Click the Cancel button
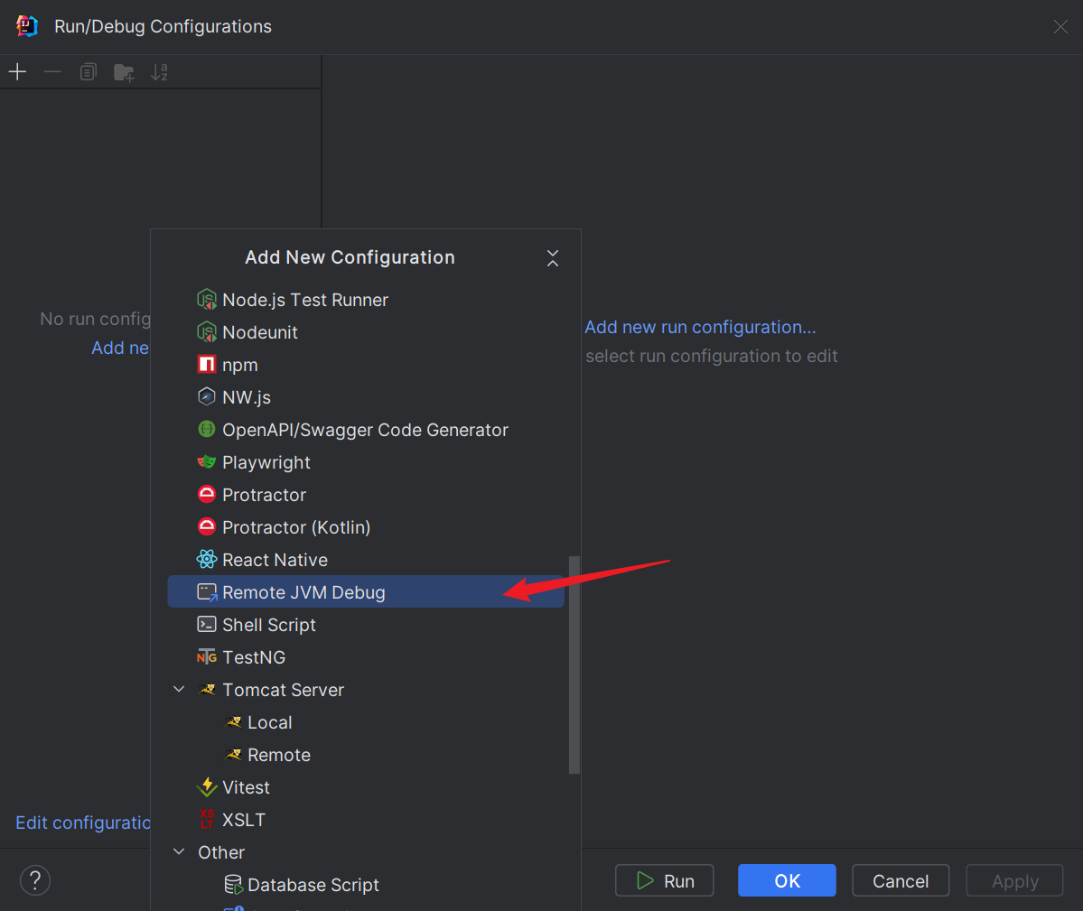Viewport: 1083px width, 911px height. 901,880
